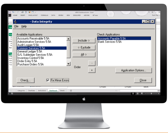Select General Ledger 5.5A in available list

click(30, 52)
